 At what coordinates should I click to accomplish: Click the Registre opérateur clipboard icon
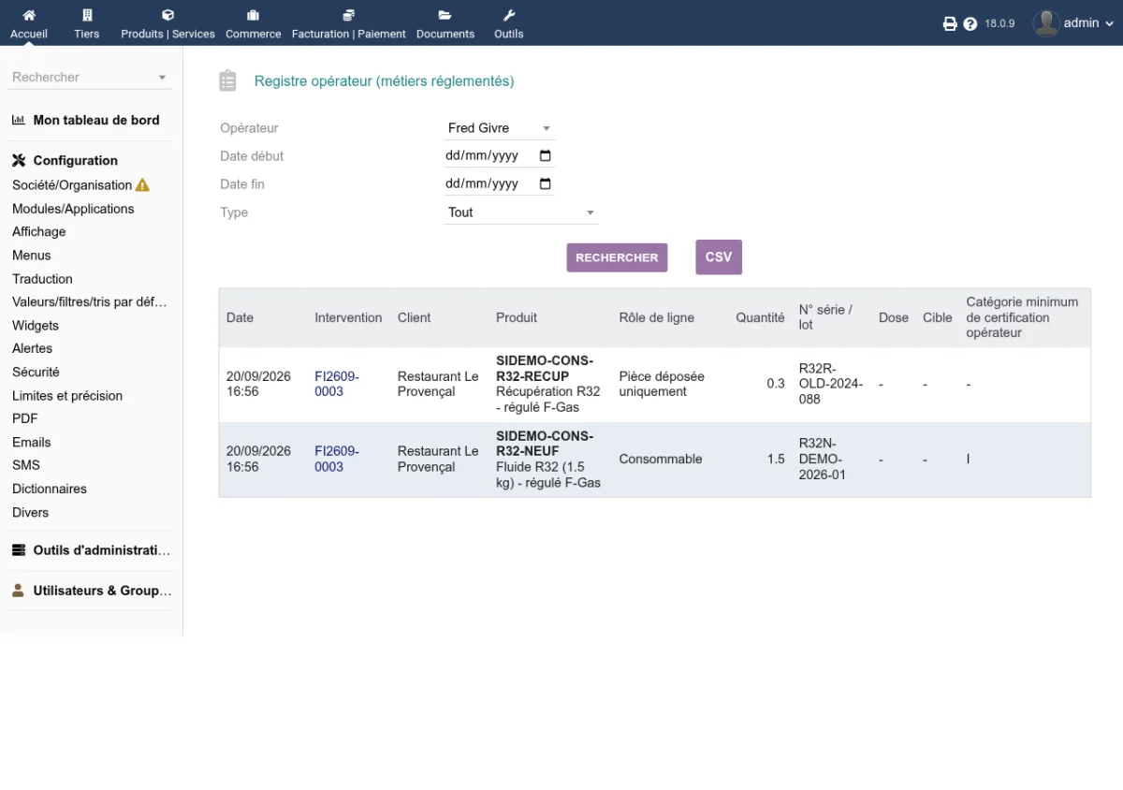pyautogui.click(x=227, y=81)
